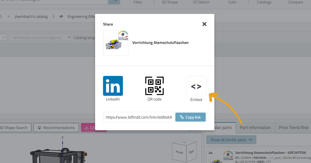Close the Share dialog
Image resolution: width=311 pixels, height=163 pixels.
(x=204, y=24)
